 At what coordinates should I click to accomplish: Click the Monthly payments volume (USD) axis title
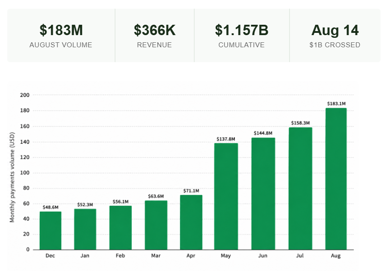coord(12,177)
